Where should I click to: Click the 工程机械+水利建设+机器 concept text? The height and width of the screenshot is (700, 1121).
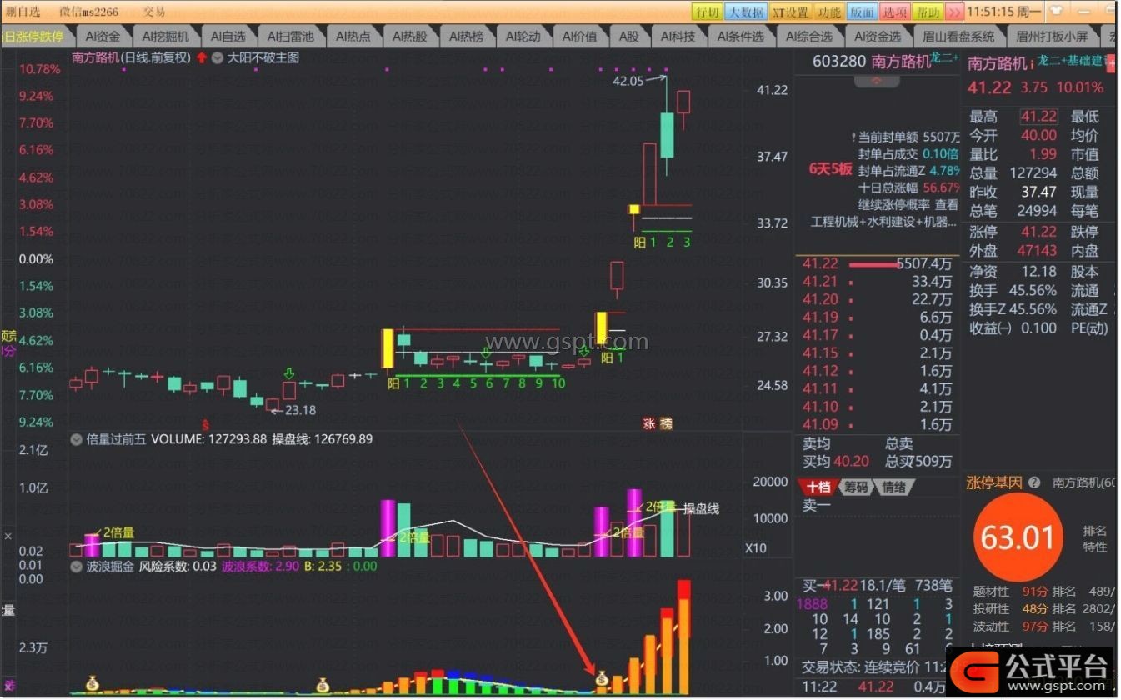pos(884,222)
